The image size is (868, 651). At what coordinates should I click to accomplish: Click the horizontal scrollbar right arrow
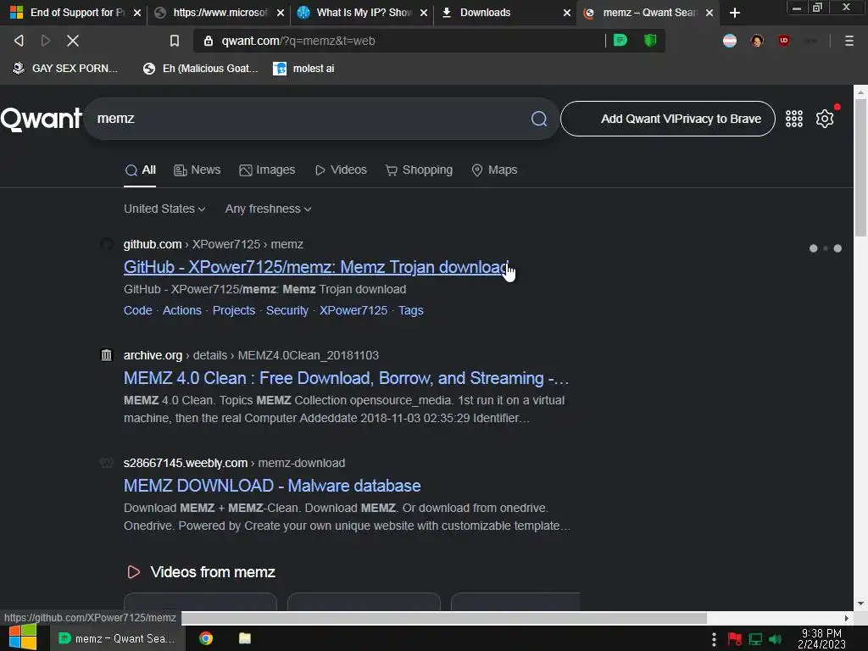(847, 618)
